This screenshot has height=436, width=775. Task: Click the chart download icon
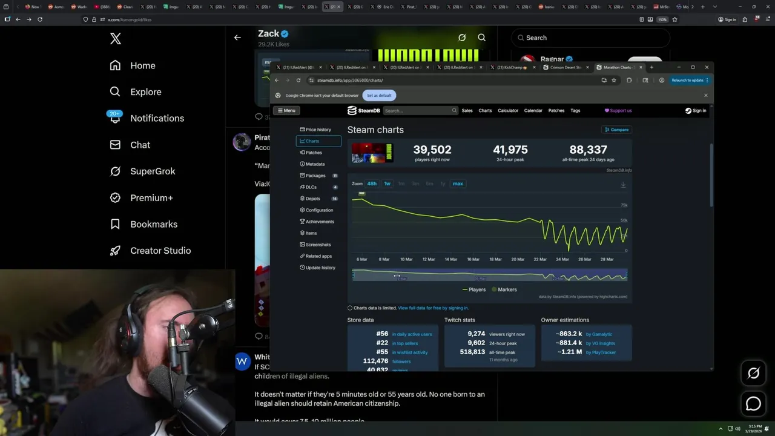click(x=623, y=185)
